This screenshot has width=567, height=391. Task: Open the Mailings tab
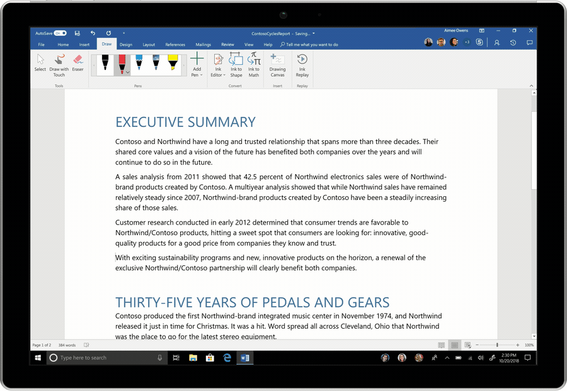203,45
